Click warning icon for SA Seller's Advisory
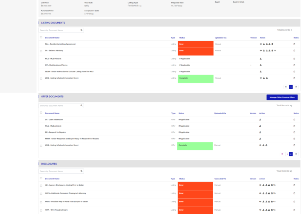302x214 pixels. (269, 50)
